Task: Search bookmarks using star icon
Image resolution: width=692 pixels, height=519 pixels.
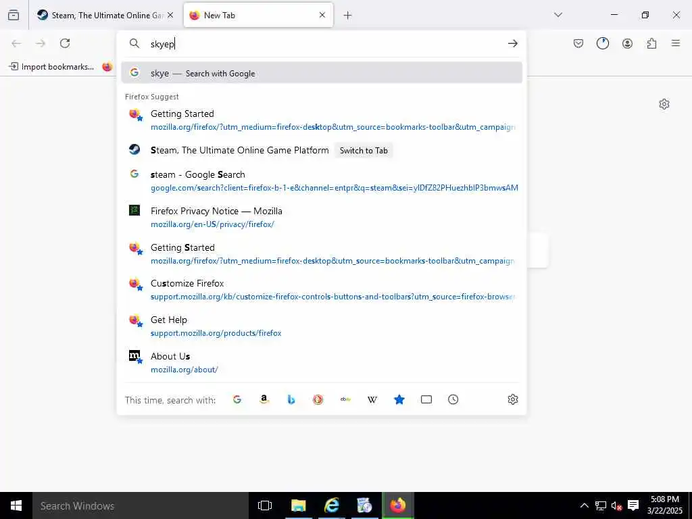Action: tap(399, 399)
